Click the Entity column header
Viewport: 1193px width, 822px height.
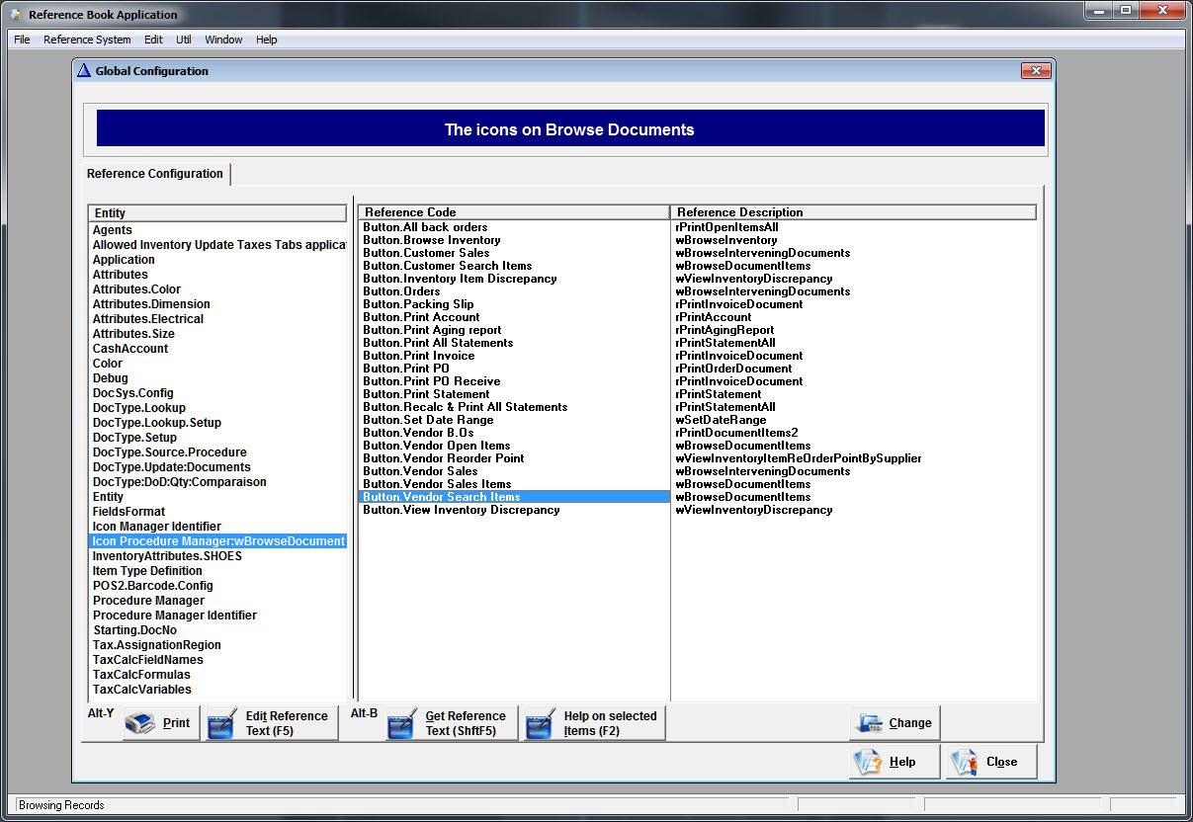tap(217, 213)
